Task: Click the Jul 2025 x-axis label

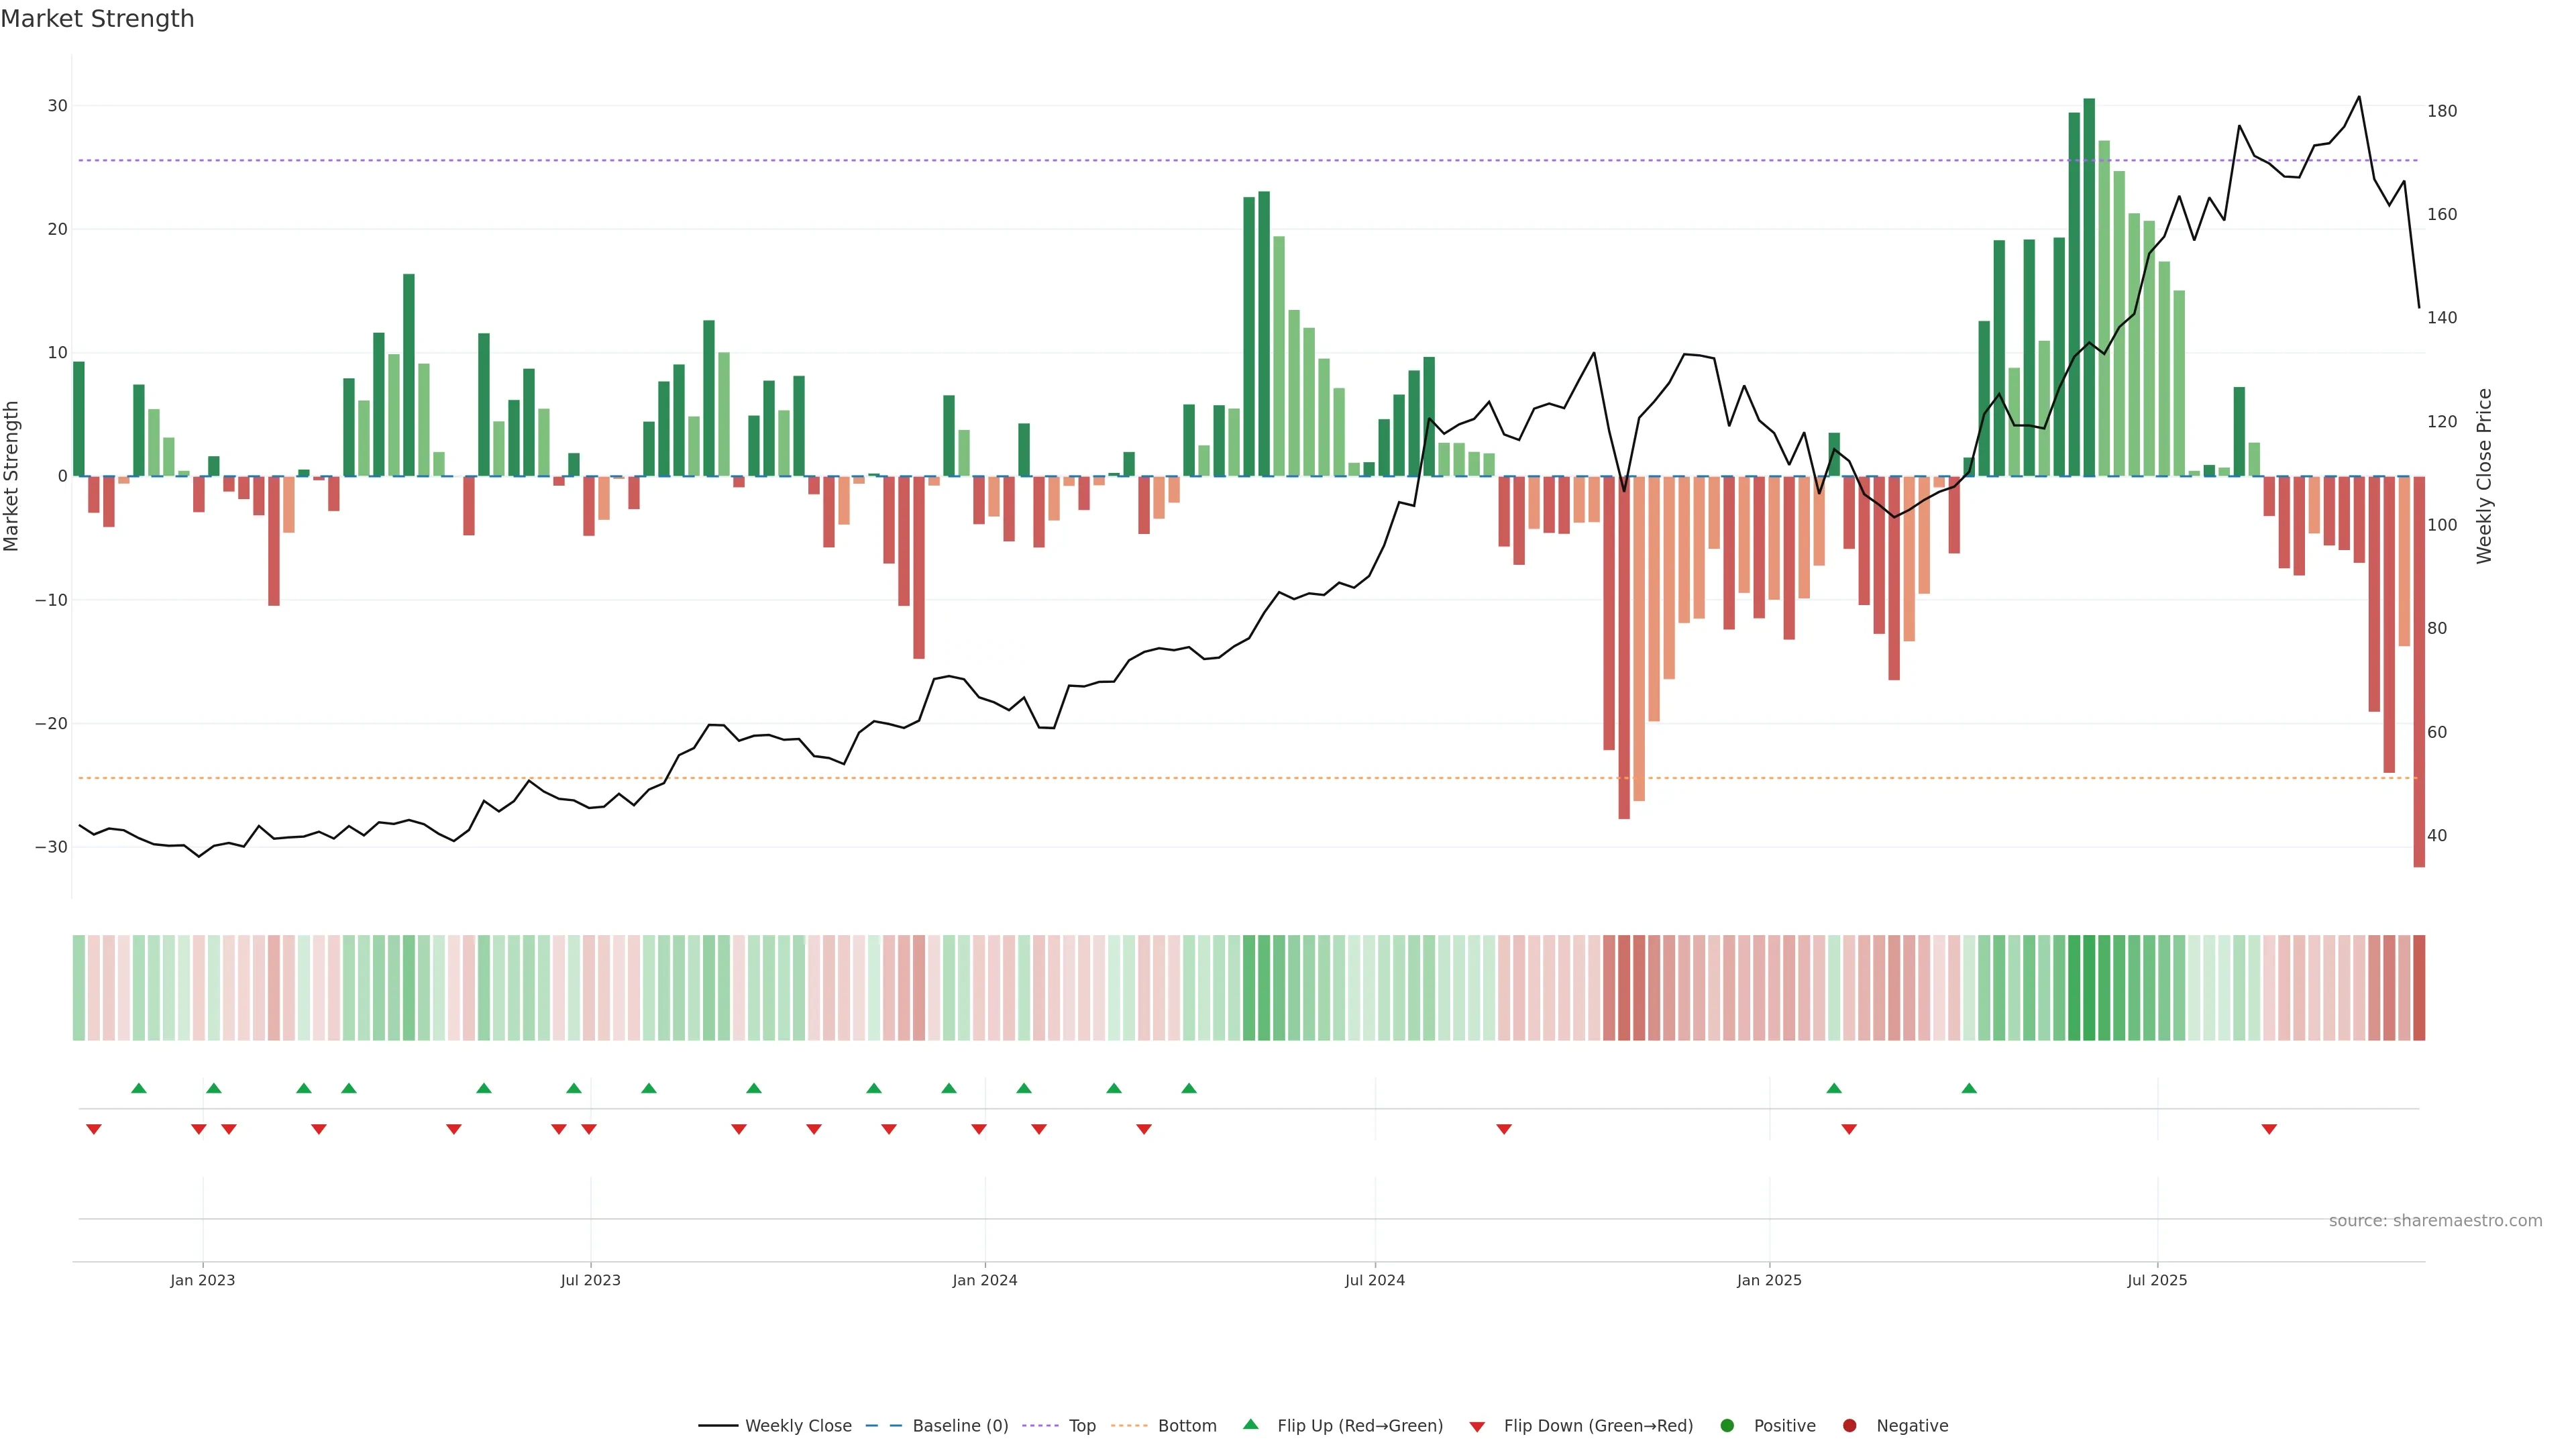Action: pos(2157,1280)
